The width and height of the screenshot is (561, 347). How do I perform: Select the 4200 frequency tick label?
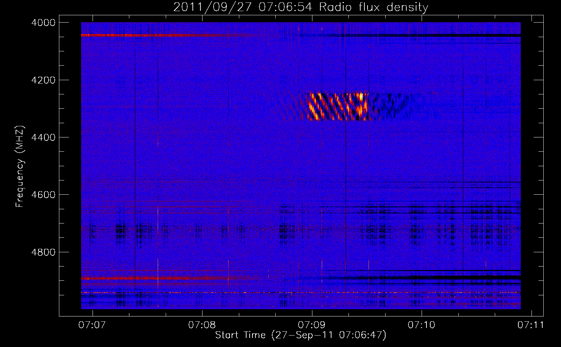click(43, 80)
